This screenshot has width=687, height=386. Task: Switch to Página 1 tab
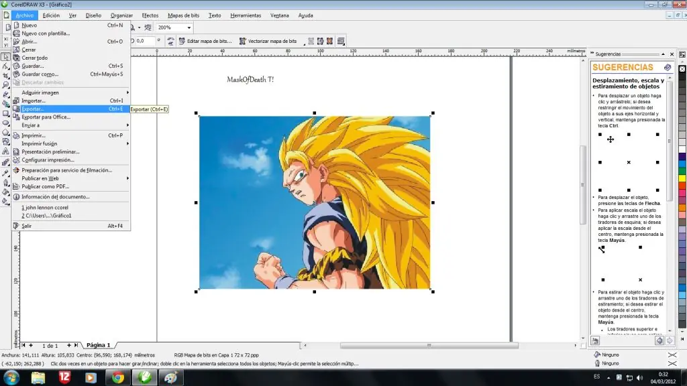[98, 344]
